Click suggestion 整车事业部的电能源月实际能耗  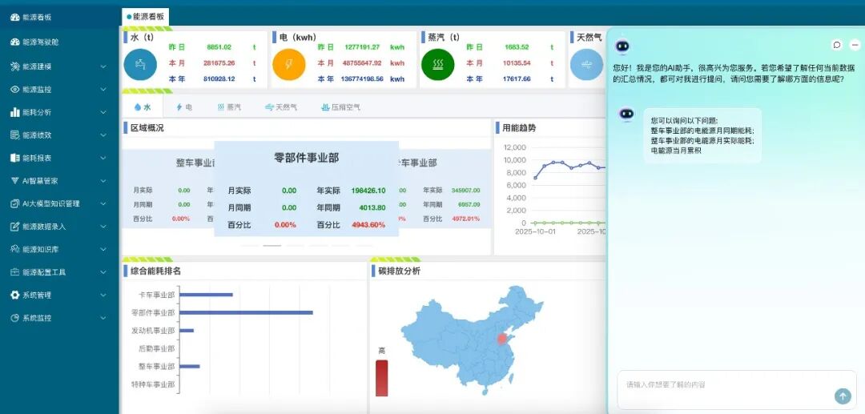(x=702, y=141)
